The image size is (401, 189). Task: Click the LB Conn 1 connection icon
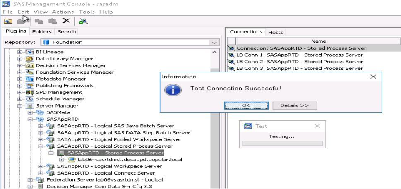pyautogui.click(x=231, y=55)
